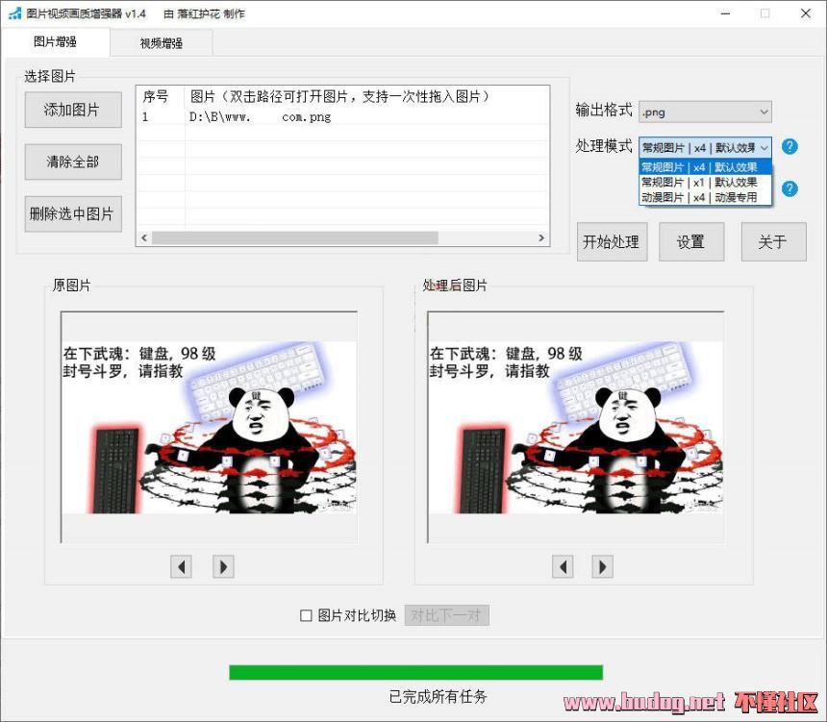Show previous original image with left arrow

point(181,567)
